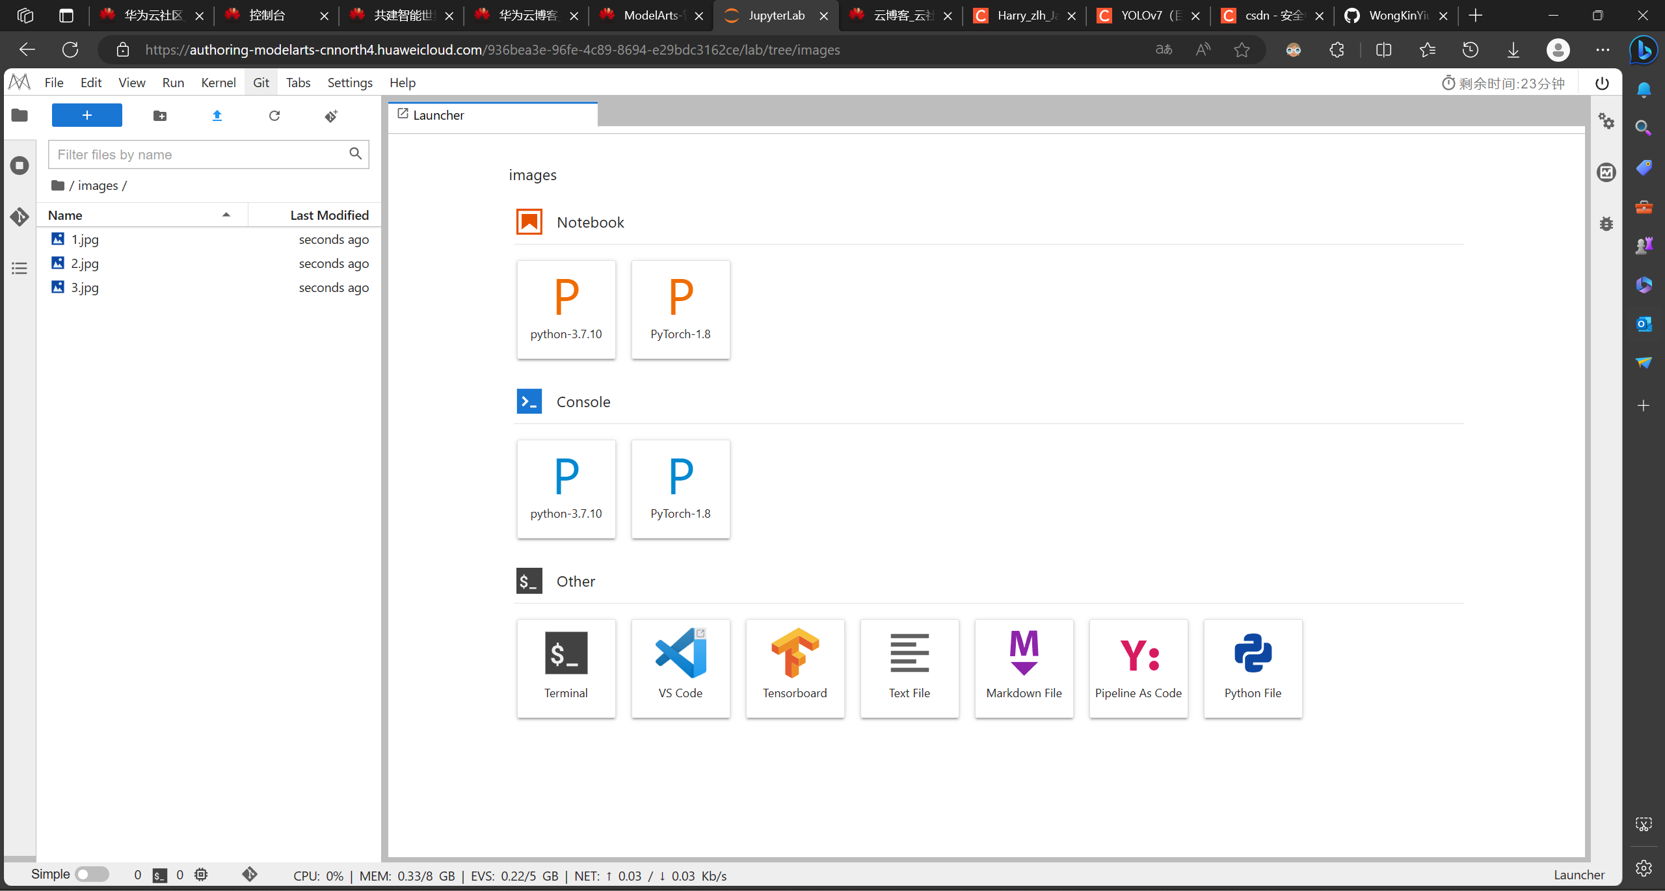
Task: Refresh the file browser list
Action: pyautogui.click(x=274, y=116)
